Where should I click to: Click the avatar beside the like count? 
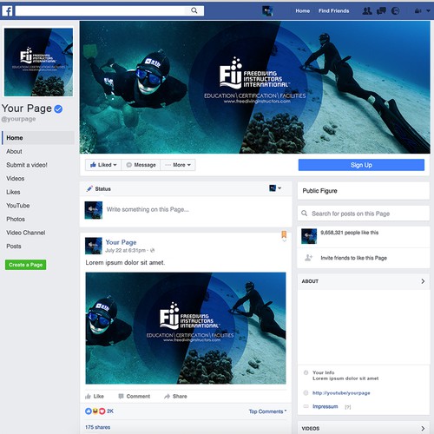(x=309, y=236)
